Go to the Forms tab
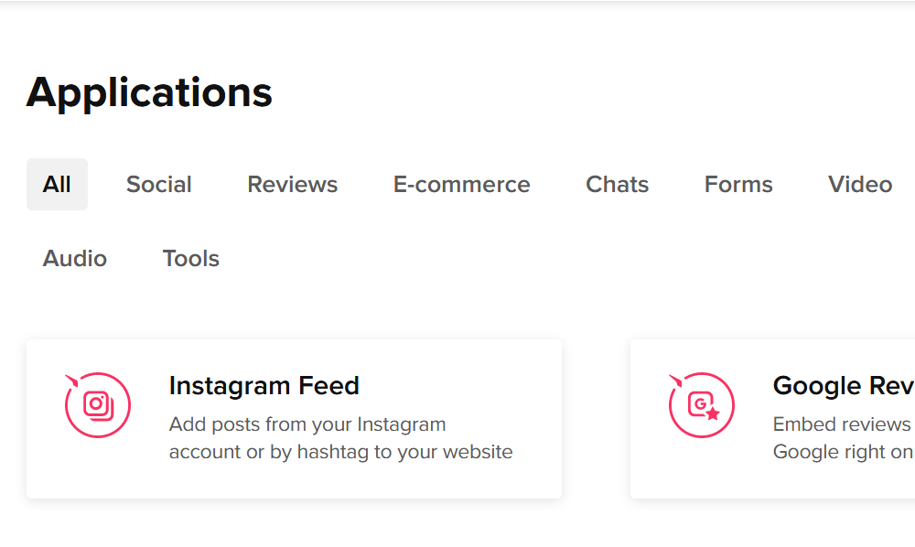 tap(738, 185)
